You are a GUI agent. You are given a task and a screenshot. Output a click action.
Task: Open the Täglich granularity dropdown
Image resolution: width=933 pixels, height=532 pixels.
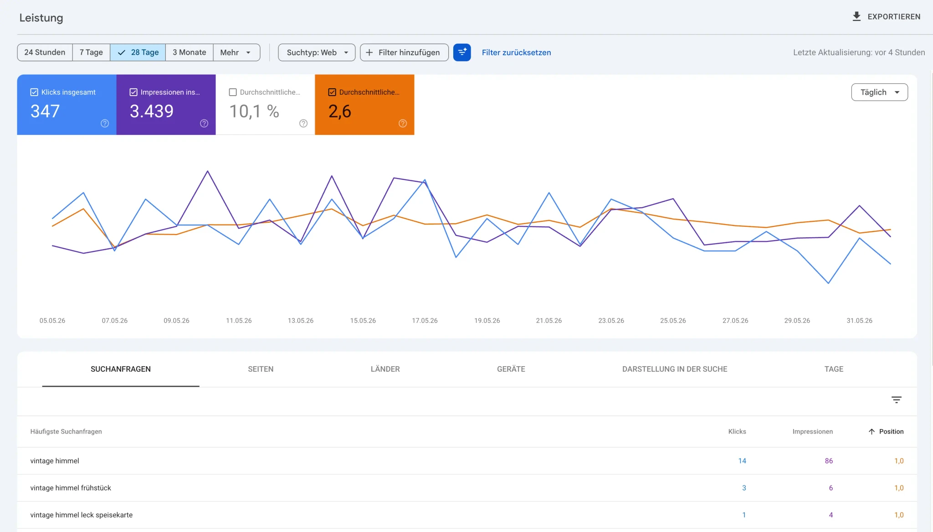click(x=879, y=92)
